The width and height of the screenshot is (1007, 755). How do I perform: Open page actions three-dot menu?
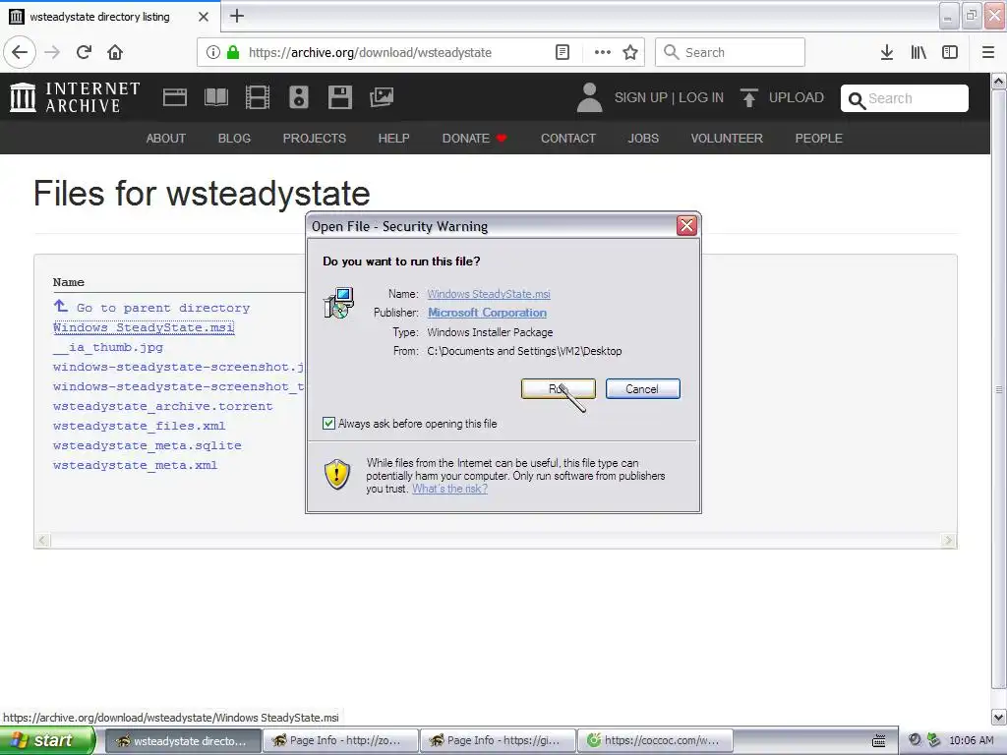603,52
